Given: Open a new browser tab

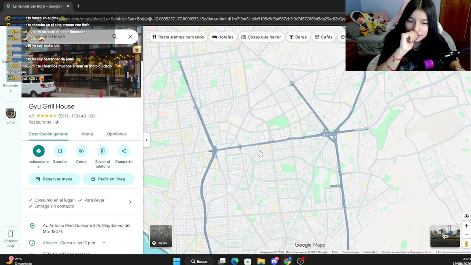Looking at the screenshot, I should click(78, 6).
